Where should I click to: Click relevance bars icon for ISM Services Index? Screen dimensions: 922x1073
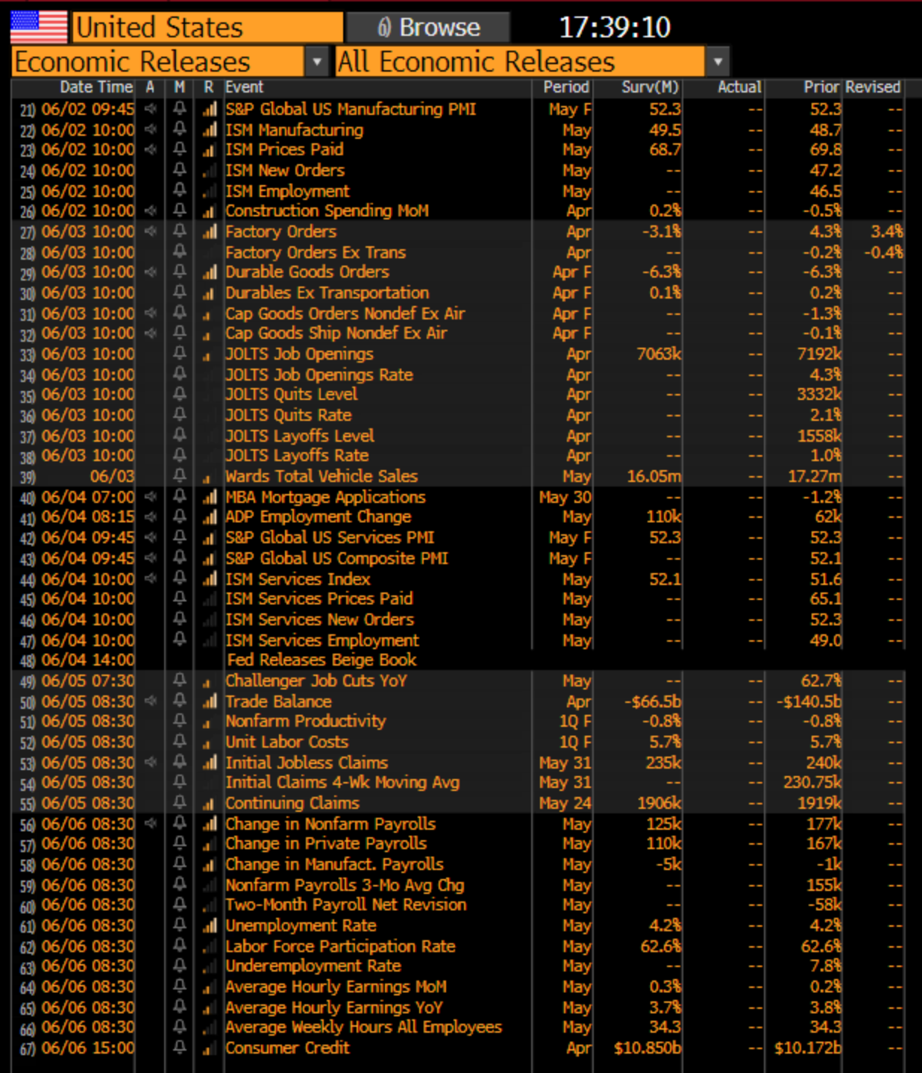tap(210, 579)
